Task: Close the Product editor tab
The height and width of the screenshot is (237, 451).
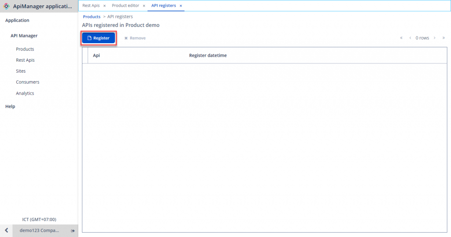Action: (x=144, y=6)
